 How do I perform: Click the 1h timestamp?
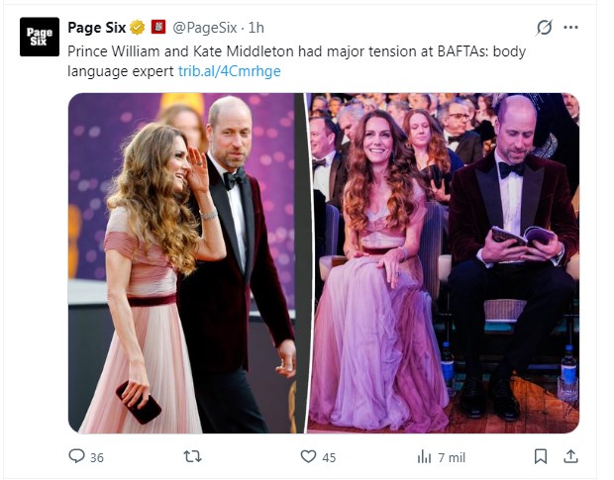pos(257,27)
